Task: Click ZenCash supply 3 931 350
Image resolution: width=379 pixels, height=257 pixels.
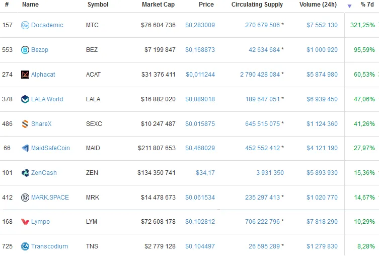Action: (270, 173)
